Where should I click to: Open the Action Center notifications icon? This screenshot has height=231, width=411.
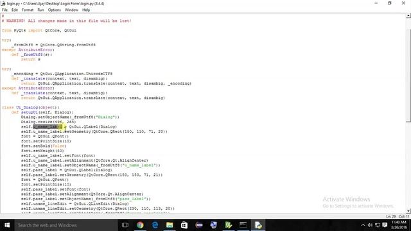point(385,225)
